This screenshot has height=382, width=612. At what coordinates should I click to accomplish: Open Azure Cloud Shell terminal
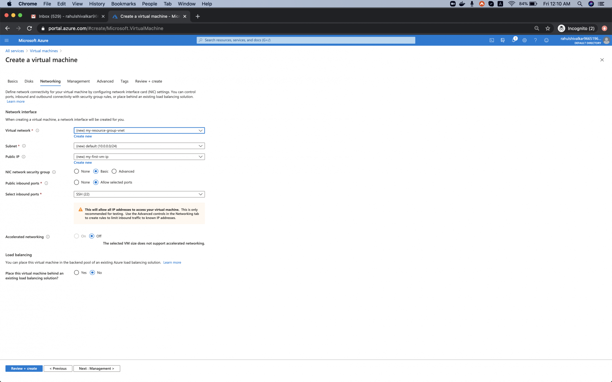coord(492,40)
